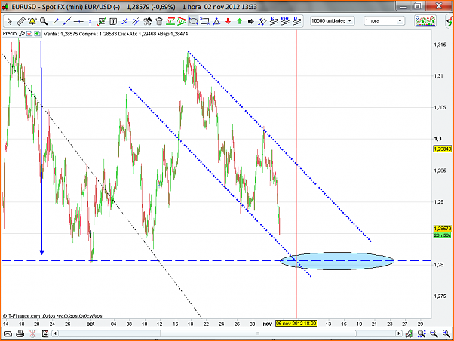Screen dimensions: 454x341
Task: Click the horizontal scrollbar thumb
Action: [258, 333]
